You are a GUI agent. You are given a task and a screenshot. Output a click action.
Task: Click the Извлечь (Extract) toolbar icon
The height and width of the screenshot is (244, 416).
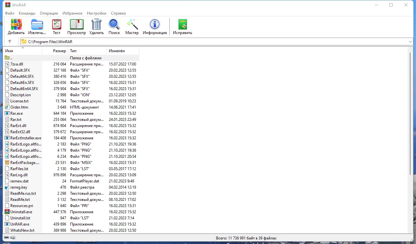[37, 24]
